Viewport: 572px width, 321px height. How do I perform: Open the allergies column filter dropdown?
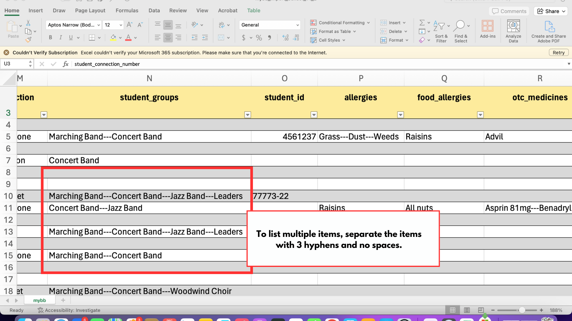tap(401, 115)
